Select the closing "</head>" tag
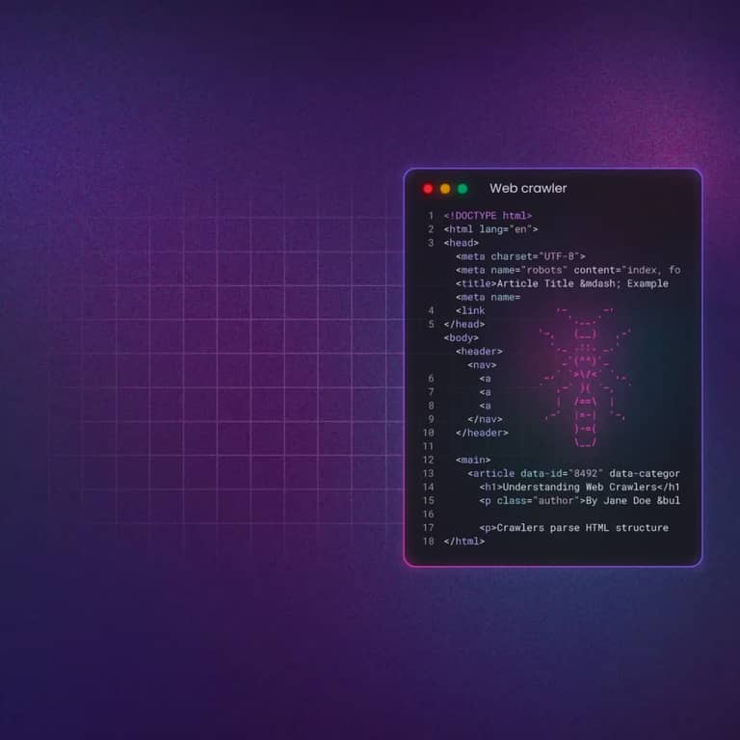Screen dimensions: 740x740 pyautogui.click(x=463, y=324)
